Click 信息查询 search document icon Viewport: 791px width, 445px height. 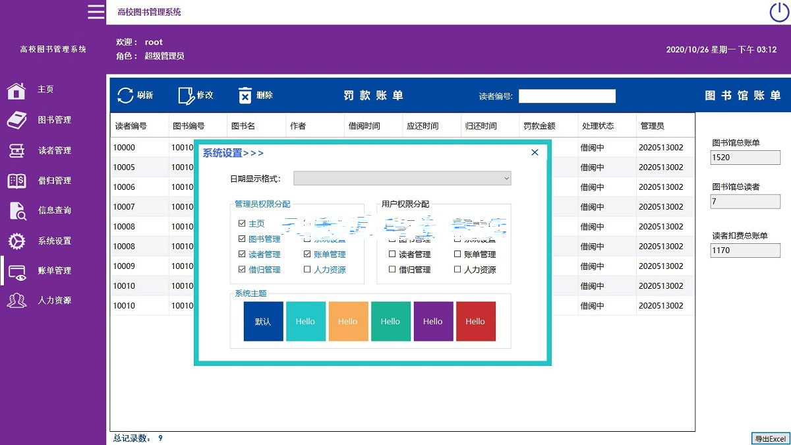click(x=16, y=211)
